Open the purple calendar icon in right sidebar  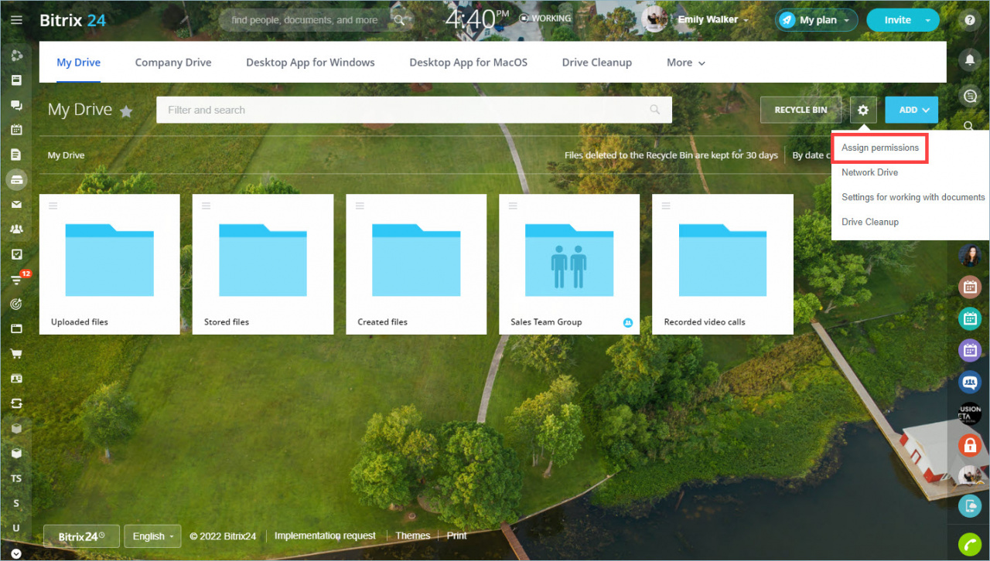click(969, 350)
